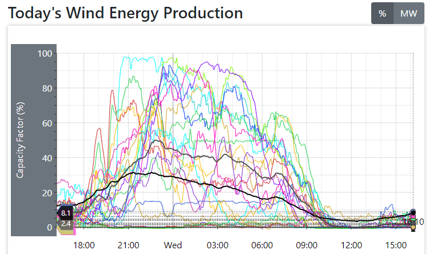Click the 18:00 x-axis time label
This screenshot has width=429, height=254.
(84, 245)
